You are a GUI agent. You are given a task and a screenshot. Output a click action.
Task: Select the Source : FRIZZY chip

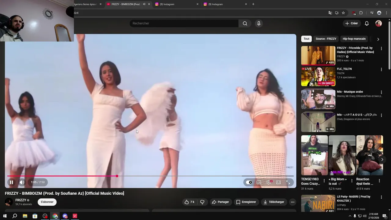pos(326,39)
